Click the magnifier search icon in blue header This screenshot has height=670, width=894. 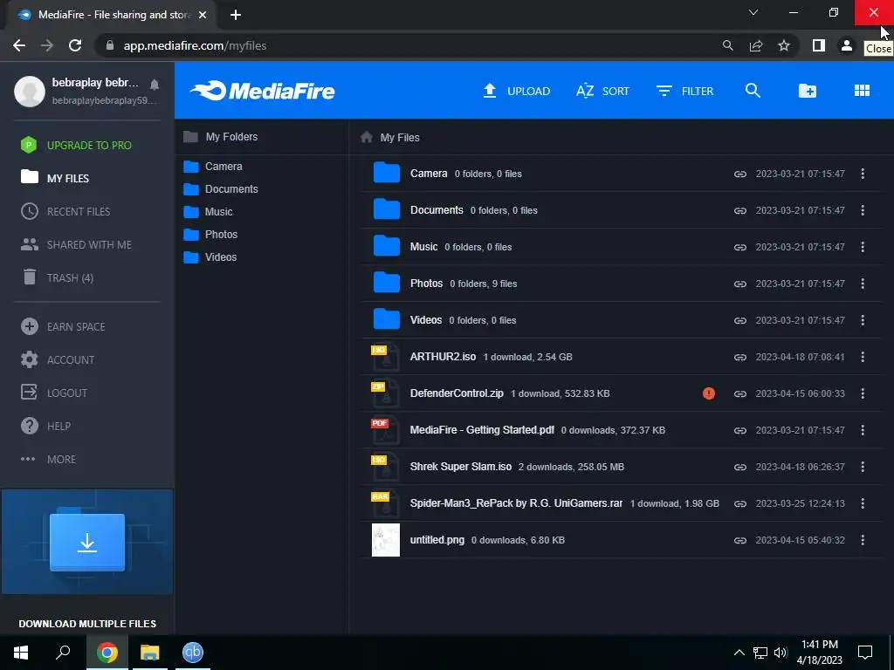tap(753, 91)
